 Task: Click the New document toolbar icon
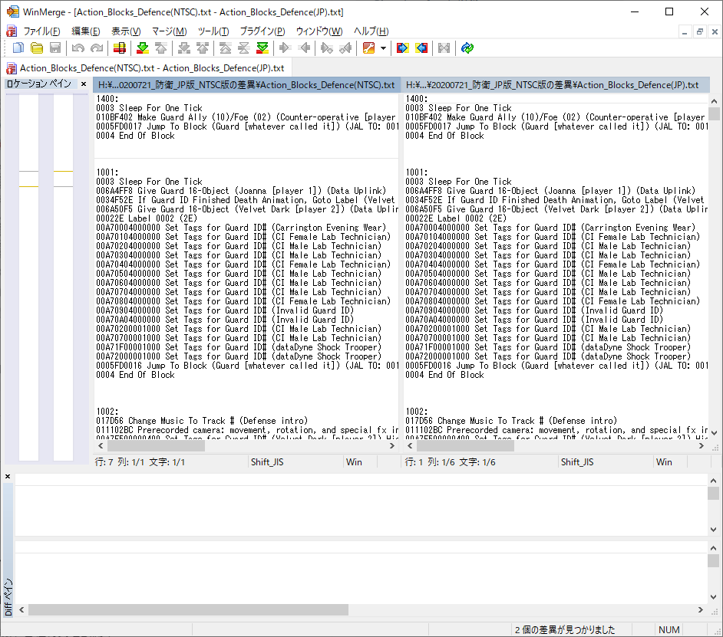18,48
